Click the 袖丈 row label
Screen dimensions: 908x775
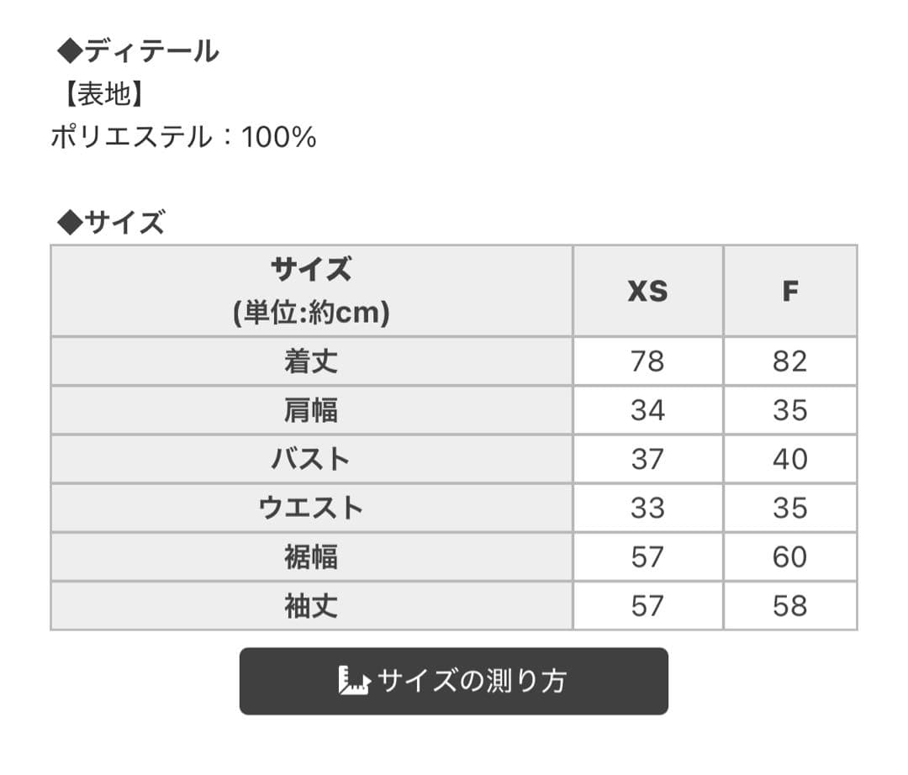pyautogui.click(x=311, y=605)
